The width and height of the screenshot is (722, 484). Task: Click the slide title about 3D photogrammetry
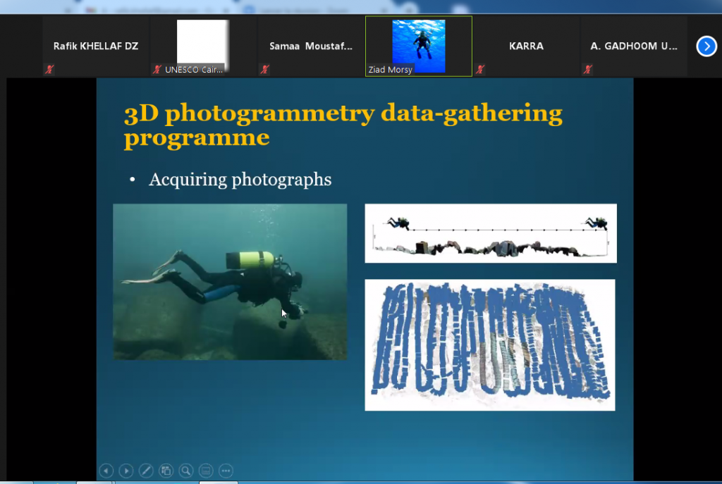coord(343,125)
